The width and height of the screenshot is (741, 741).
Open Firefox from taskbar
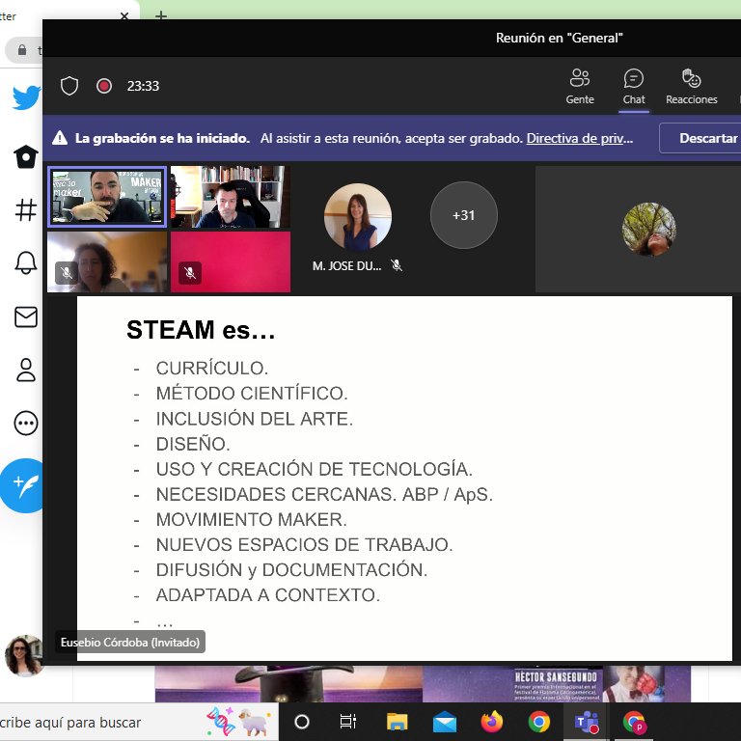(x=492, y=722)
